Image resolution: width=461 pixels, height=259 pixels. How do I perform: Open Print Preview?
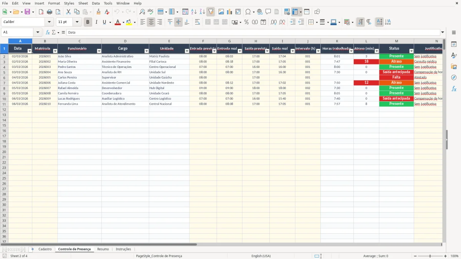tap(58, 12)
